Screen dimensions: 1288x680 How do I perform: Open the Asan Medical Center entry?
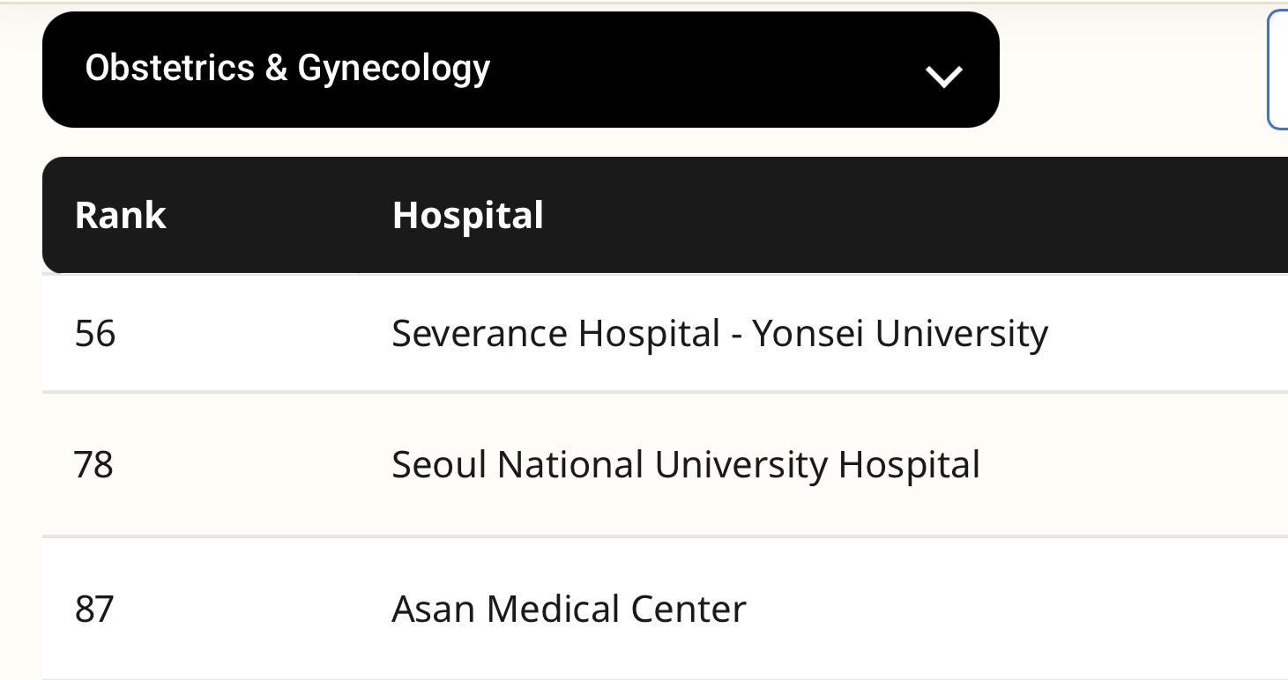point(569,610)
